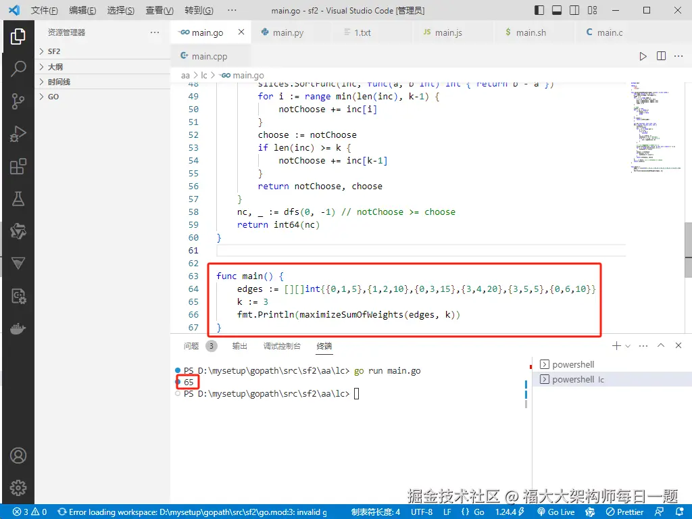Screen dimensions: 692x519
Task: Start Go Live server
Action: click(556, 512)
